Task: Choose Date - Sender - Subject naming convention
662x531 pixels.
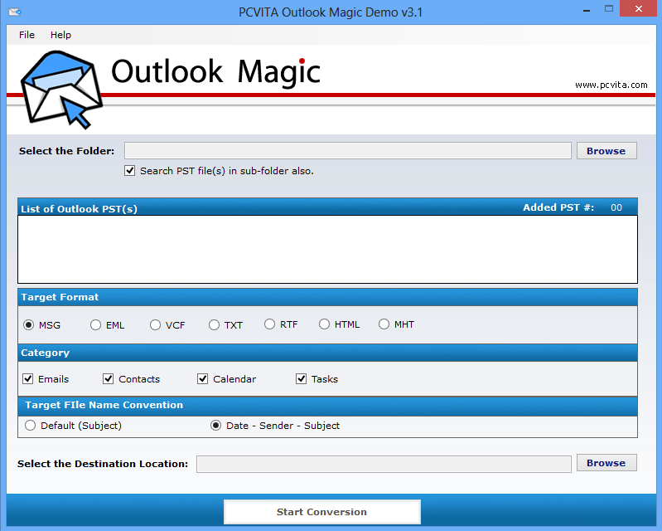Action: coord(215,426)
